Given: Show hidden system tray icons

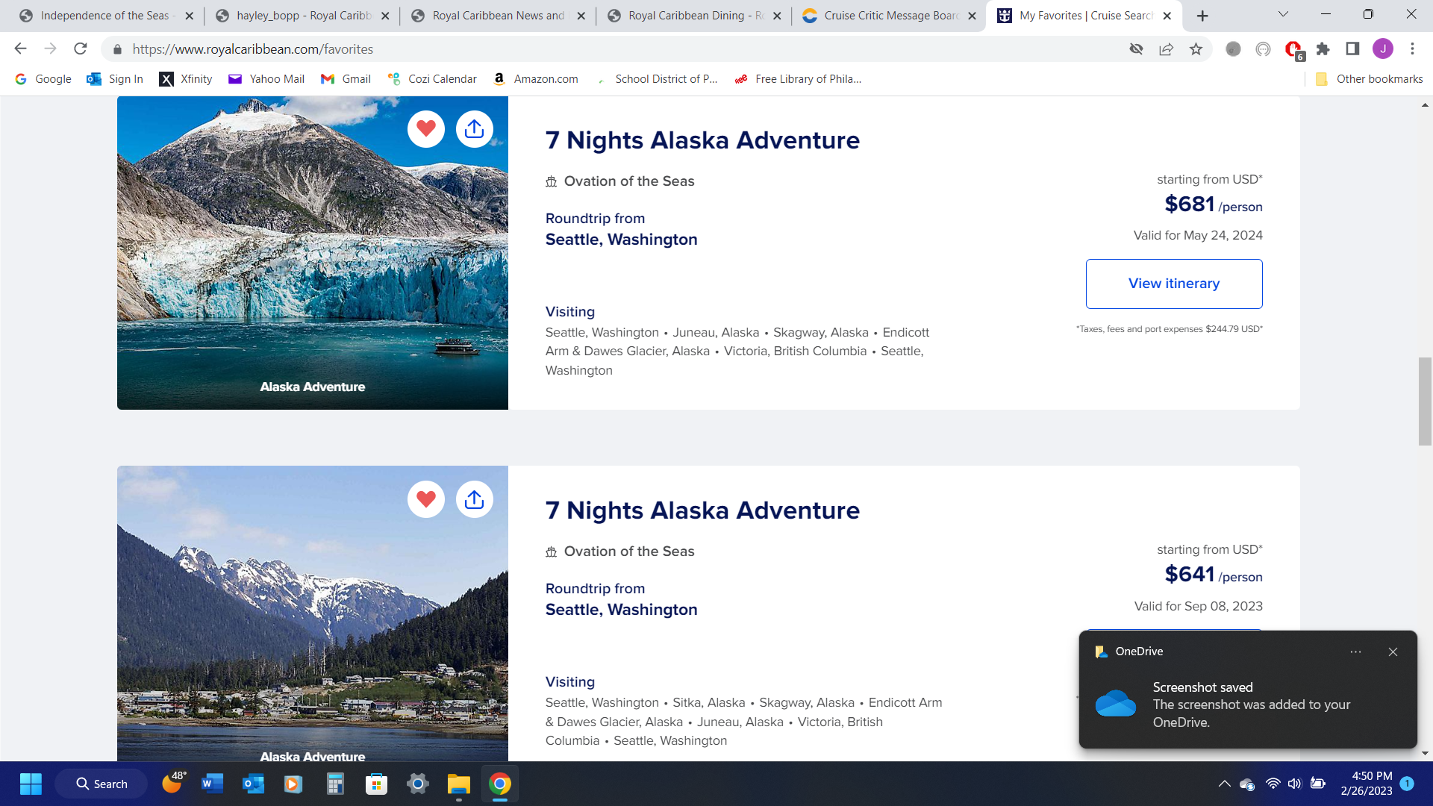Looking at the screenshot, I should point(1224,784).
